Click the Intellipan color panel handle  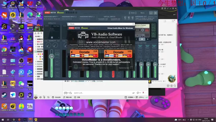[x=52, y=37]
